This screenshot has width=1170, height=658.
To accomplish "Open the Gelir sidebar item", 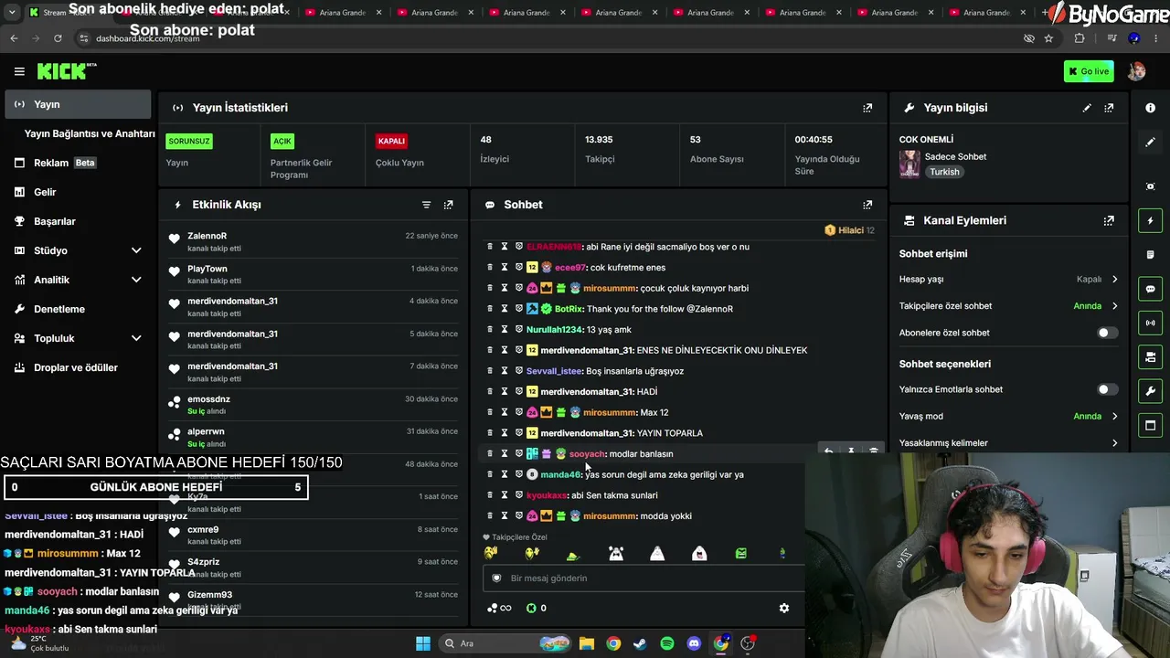I will click(x=78, y=192).
